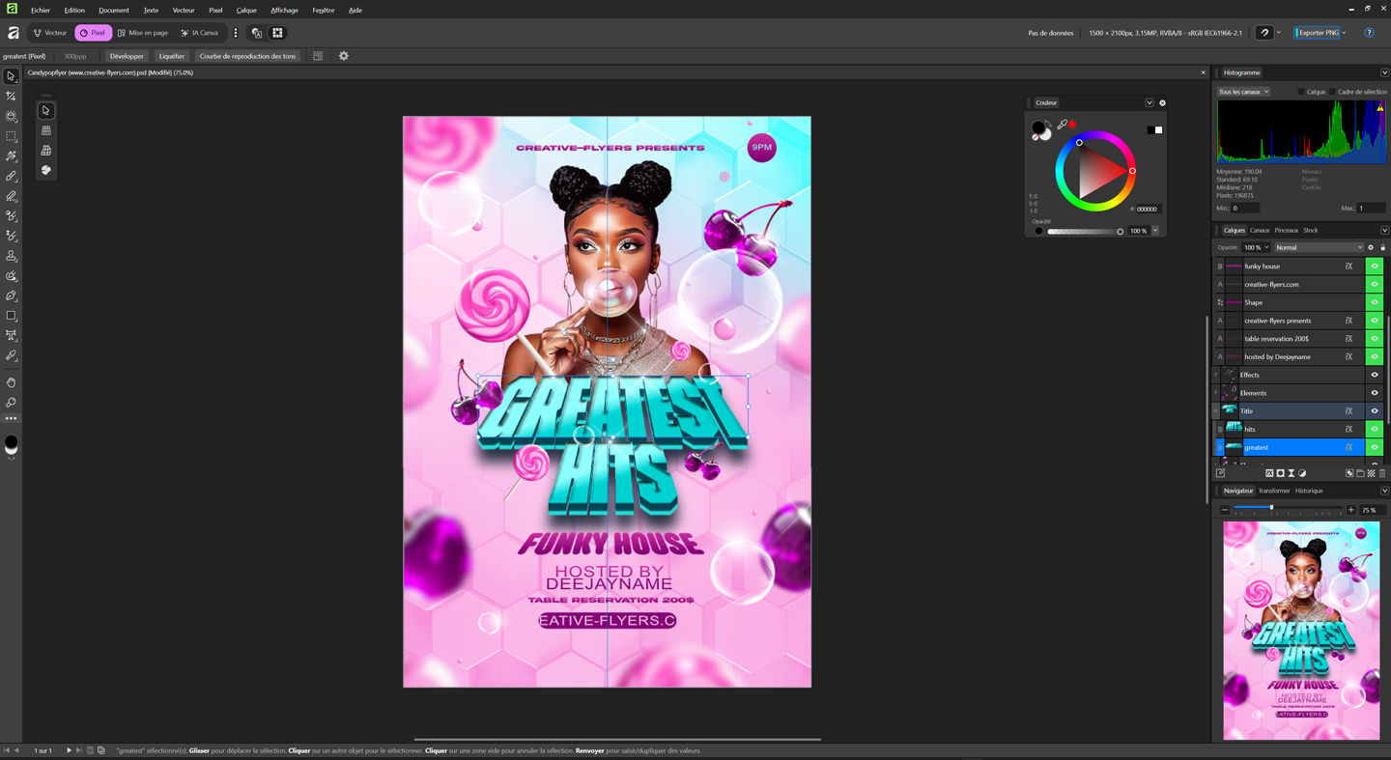Select the rectangular marquee selection tool
This screenshot has width=1391, height=760.
(x=12, y=136)
